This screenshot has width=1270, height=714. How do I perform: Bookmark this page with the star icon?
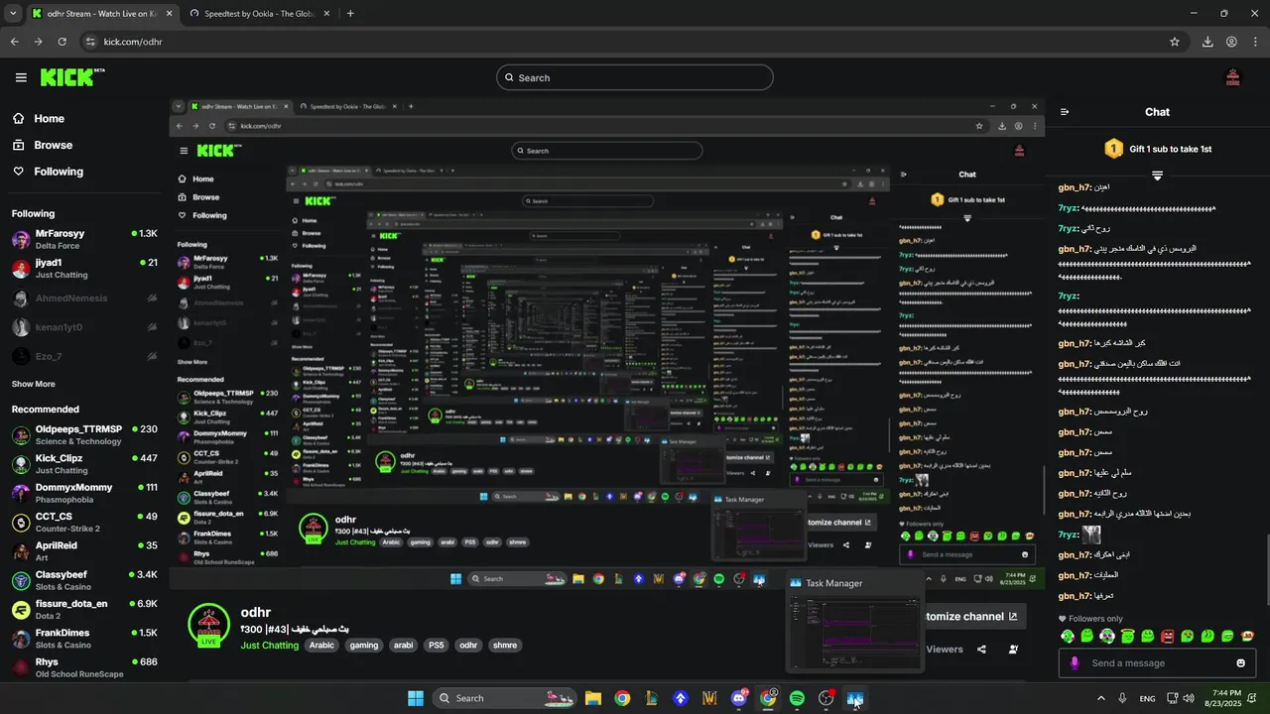(1175, 42)
